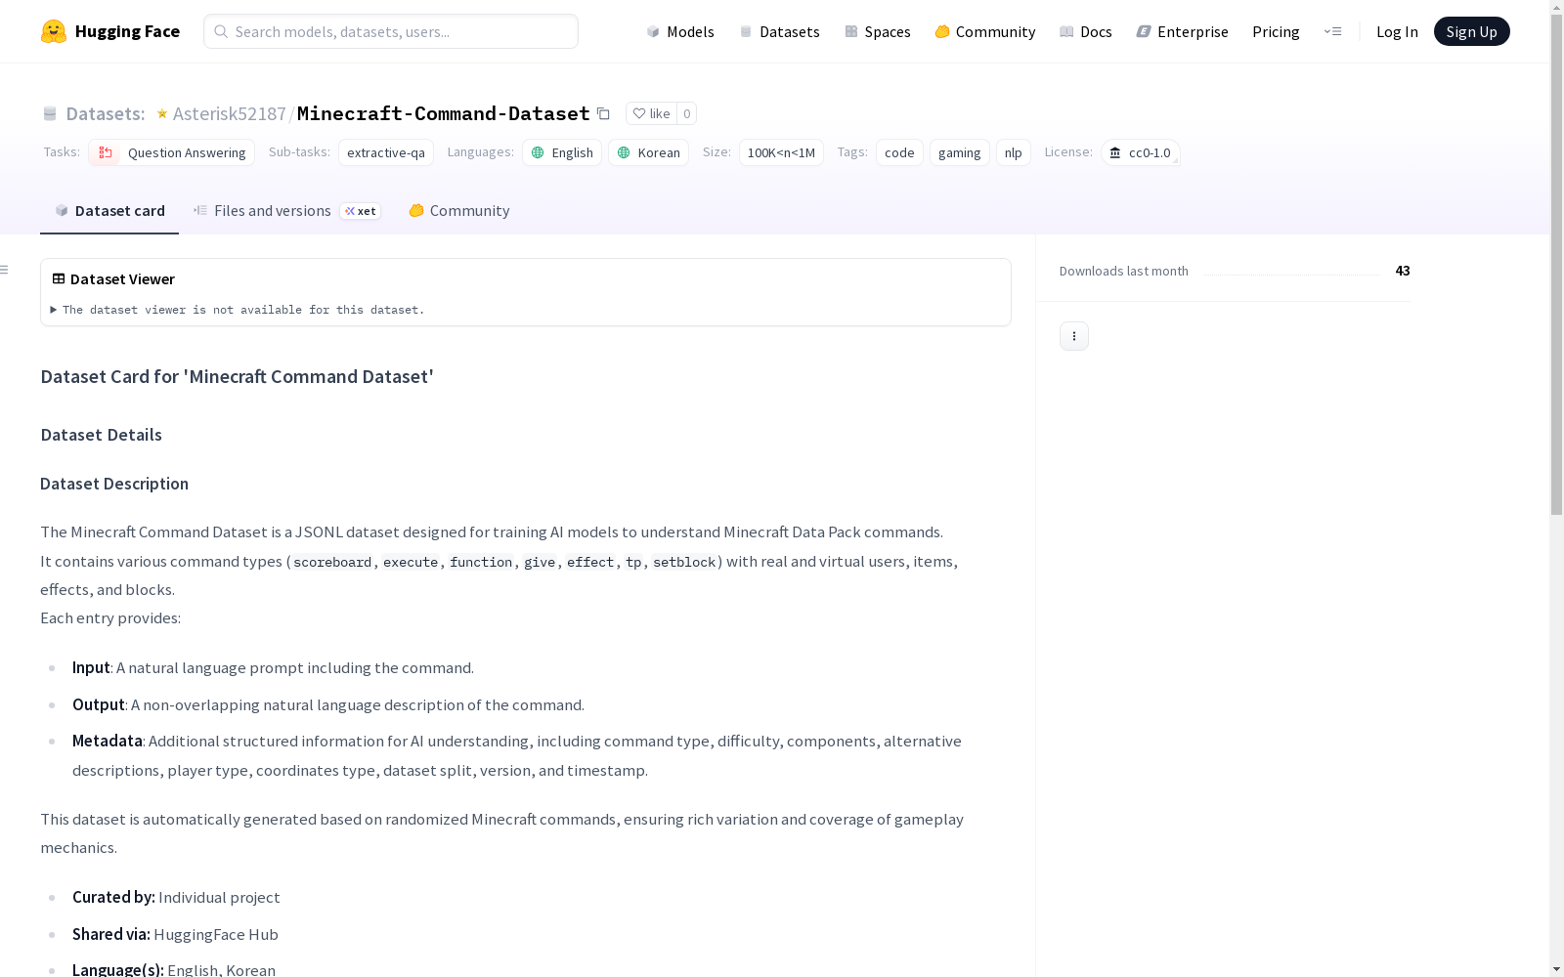Screen dimensions: 1564x977
Task: Go to Pricing
Action: (x=1276, y=31)
